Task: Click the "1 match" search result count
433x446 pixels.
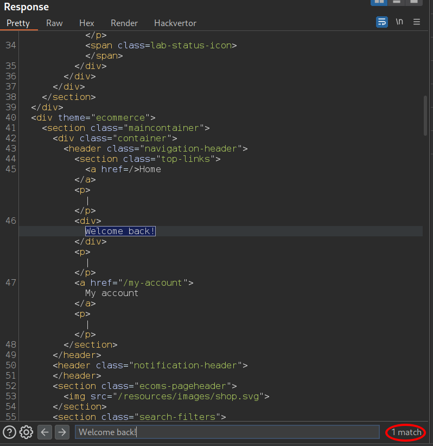Action: click(406, 432)
